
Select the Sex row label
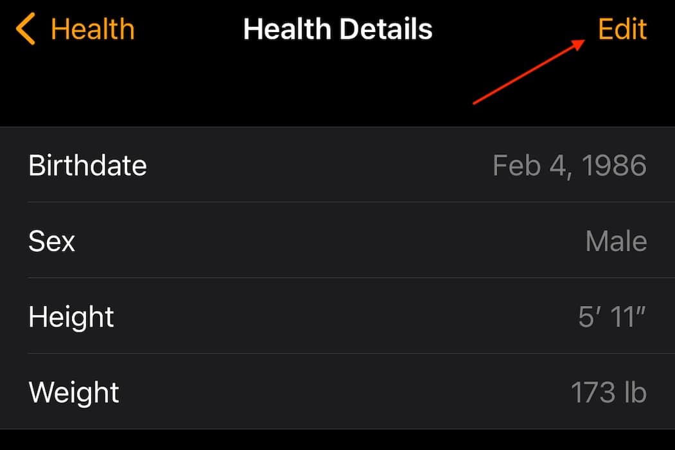click(52, 242)
